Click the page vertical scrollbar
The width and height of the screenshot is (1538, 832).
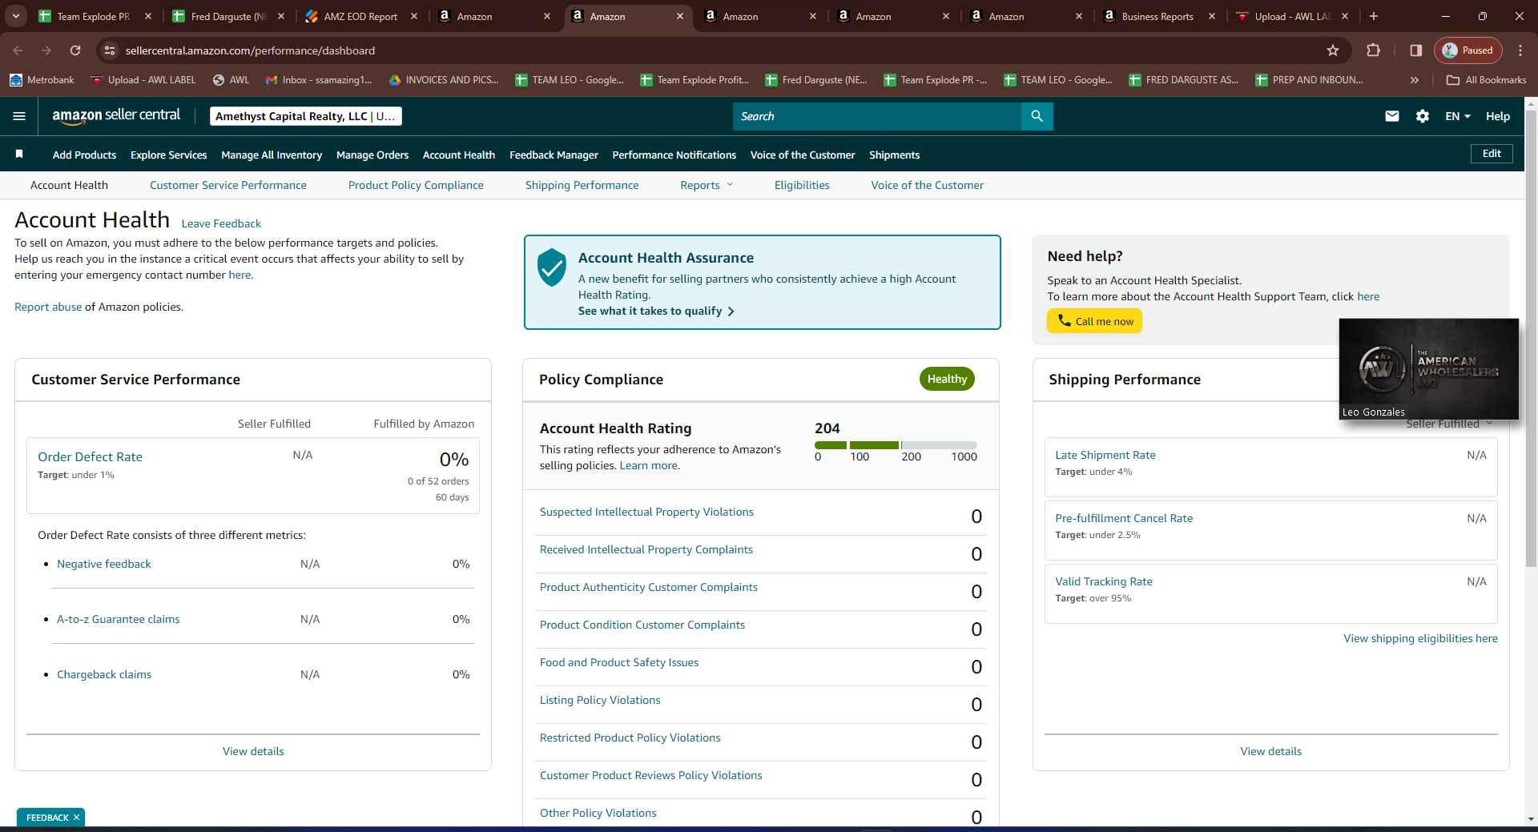[x=1531, y=339]
